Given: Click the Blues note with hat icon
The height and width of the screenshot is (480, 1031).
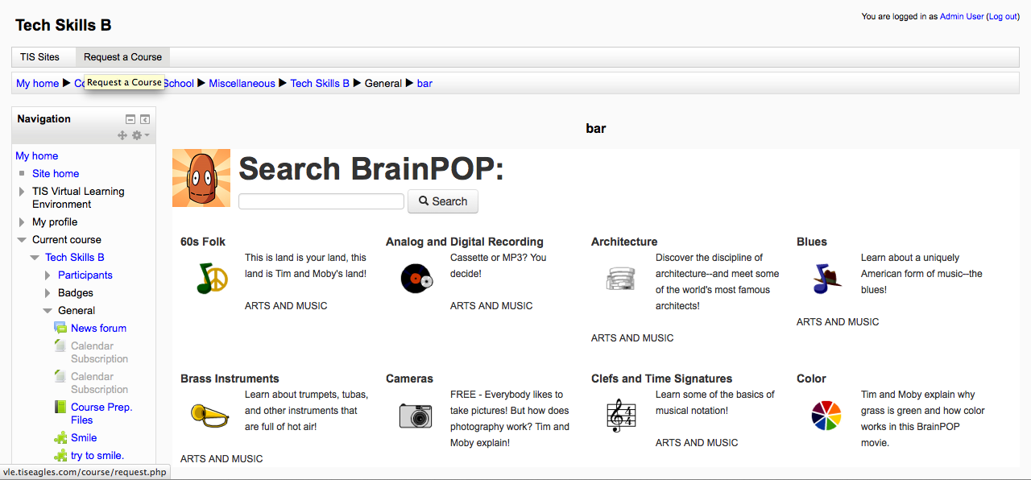Looking at the screenshot, I should point(827,279).
